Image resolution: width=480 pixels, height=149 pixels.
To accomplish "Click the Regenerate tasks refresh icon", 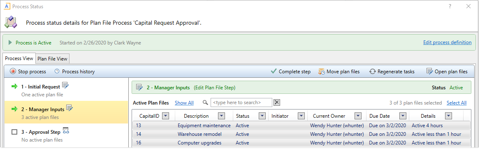I will coord(372,72).
